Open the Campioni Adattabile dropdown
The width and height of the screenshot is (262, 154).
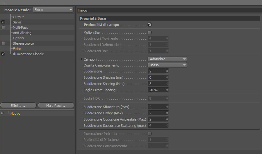tap(167, 59)
